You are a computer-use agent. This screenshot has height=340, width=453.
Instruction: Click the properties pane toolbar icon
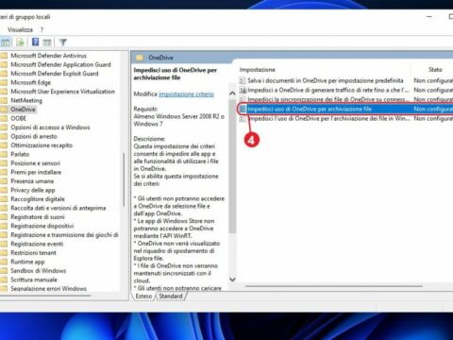point(47,42)
